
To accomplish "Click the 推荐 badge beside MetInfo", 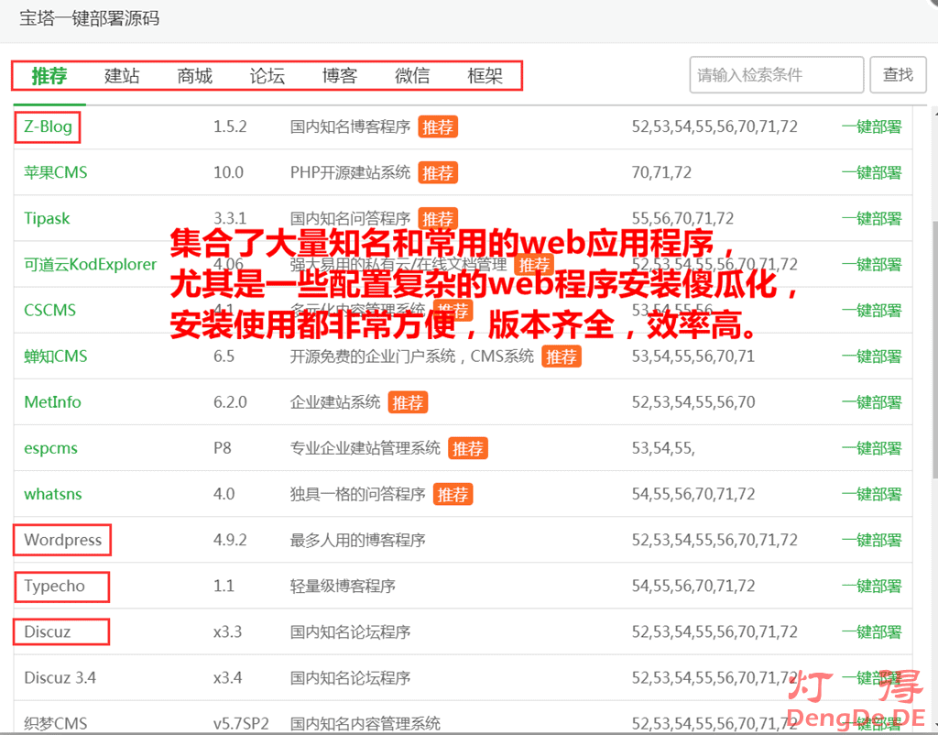I will pos(408,402).
